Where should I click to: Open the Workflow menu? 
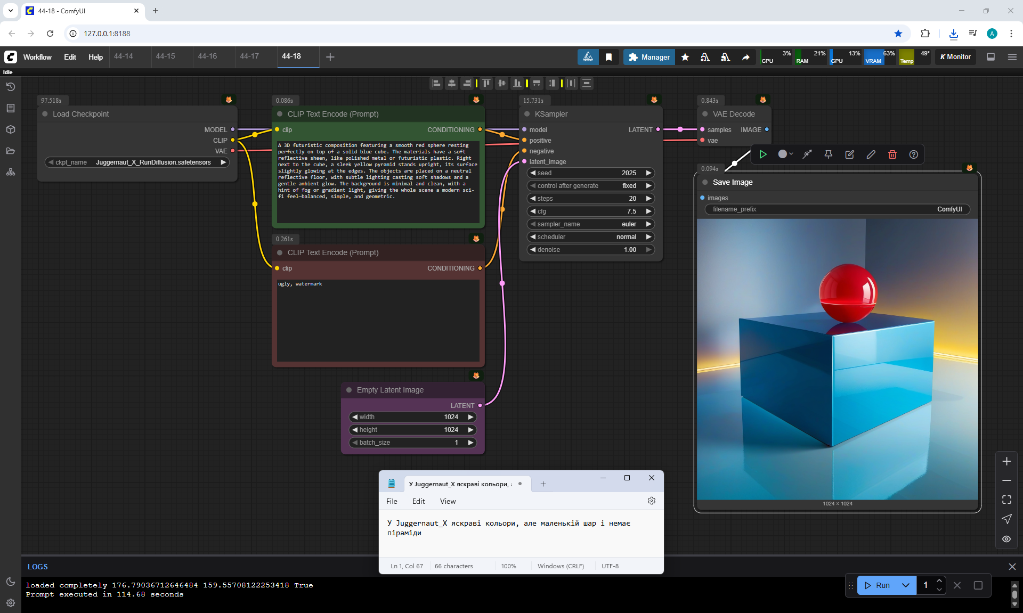coord(37,57)
